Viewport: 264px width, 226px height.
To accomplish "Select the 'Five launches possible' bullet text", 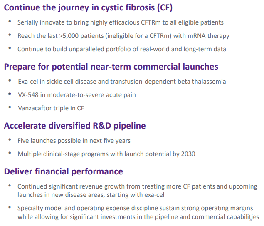I will pos(74,141).
